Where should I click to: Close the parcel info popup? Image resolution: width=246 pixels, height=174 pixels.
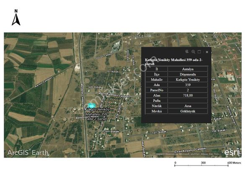tap(207, 52)
